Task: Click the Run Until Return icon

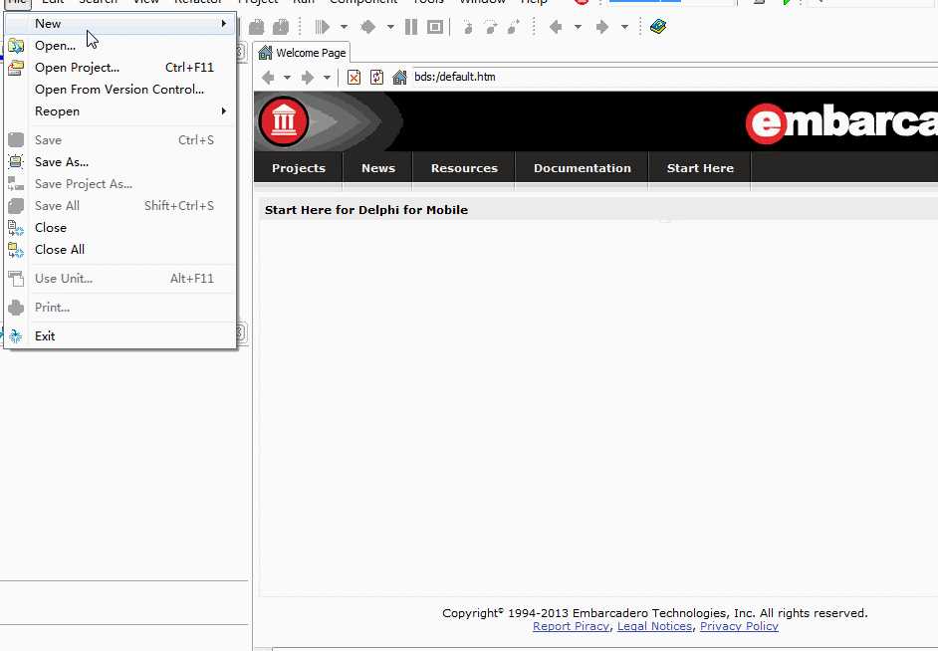Action: click(513, 27)
